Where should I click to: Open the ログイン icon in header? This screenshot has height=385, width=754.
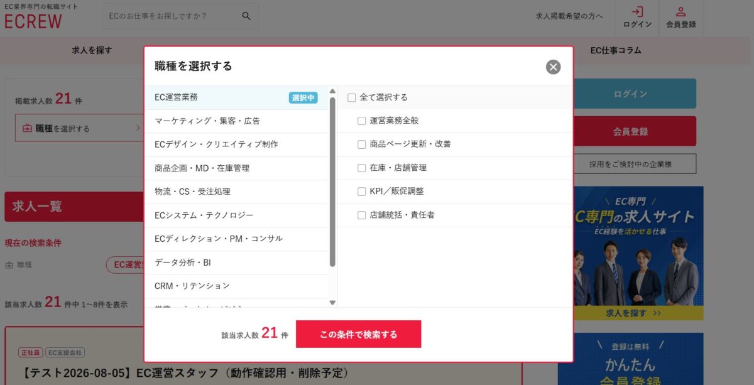pos(637,18)
